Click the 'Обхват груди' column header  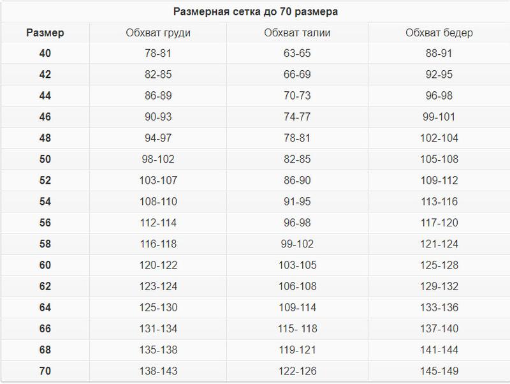pos(158,33)
